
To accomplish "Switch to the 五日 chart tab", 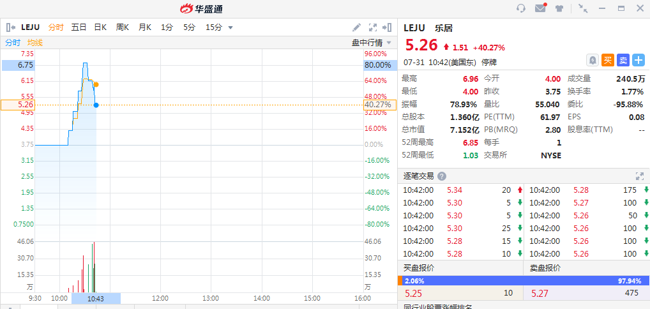I will (79, 27).
